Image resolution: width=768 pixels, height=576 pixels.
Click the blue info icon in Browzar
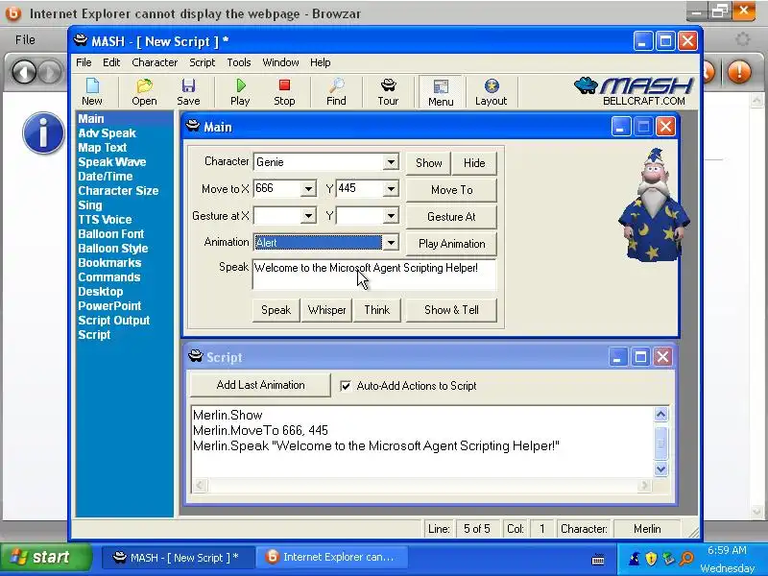[x=43, y=132]
